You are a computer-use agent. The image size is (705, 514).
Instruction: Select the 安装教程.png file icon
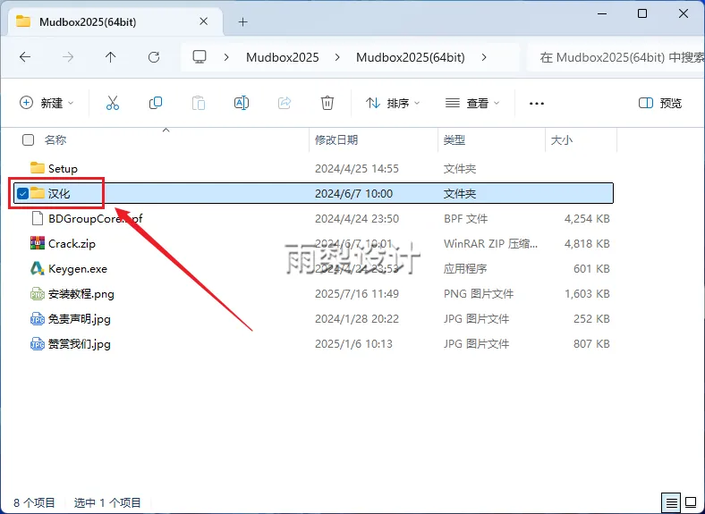point(38,293)
